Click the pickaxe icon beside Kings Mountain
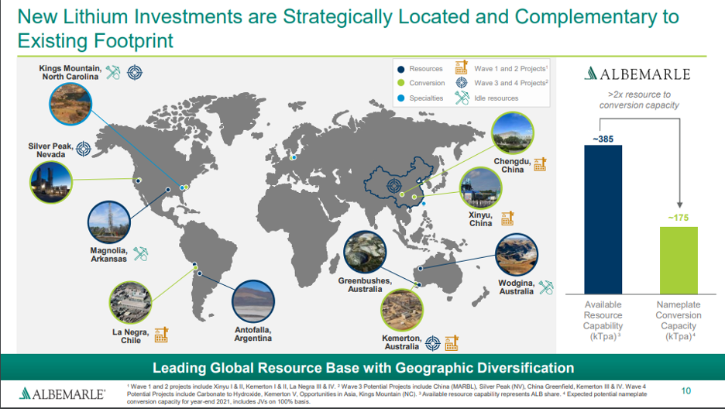Screen dimensions: 725x409 (x=114, y=73)
